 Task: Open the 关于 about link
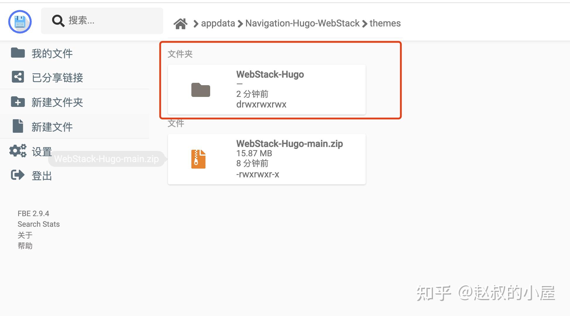click(x=25, y=235)
